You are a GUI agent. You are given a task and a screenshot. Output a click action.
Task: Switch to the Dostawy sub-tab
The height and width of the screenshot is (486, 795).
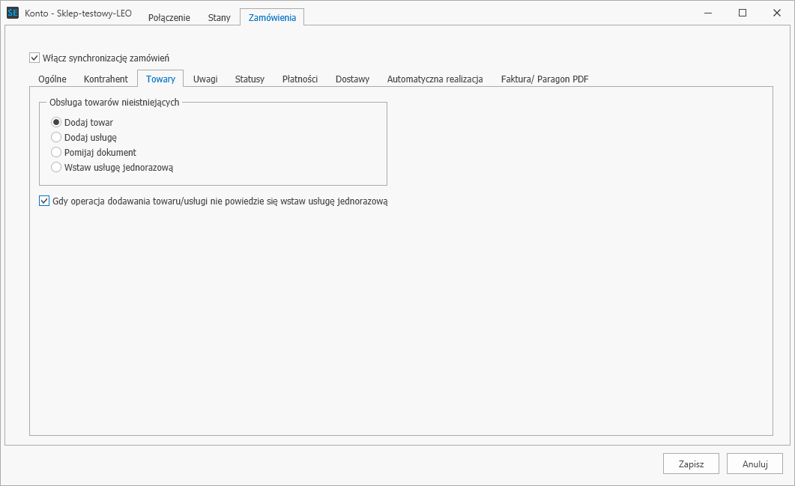click(x=352, y=79)
